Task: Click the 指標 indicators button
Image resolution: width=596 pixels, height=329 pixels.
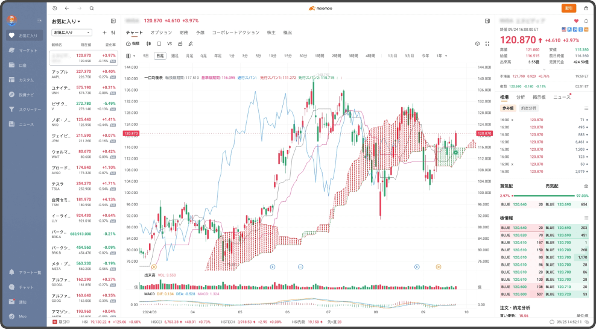Action: point(133,43)
